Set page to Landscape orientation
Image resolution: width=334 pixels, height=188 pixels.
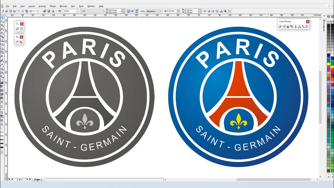[132, 11]
